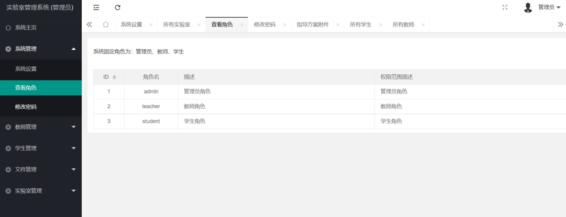The image size is (566, 217).
Task: Open 系统主页 in the sidebar
Action: (41, 27)
